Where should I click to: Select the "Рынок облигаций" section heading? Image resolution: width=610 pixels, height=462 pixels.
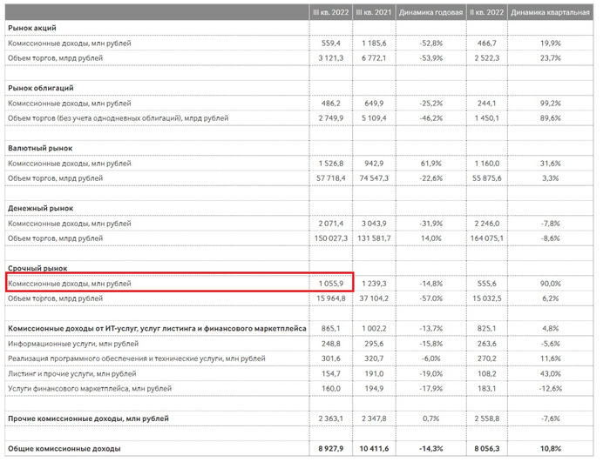click(40, 88)
